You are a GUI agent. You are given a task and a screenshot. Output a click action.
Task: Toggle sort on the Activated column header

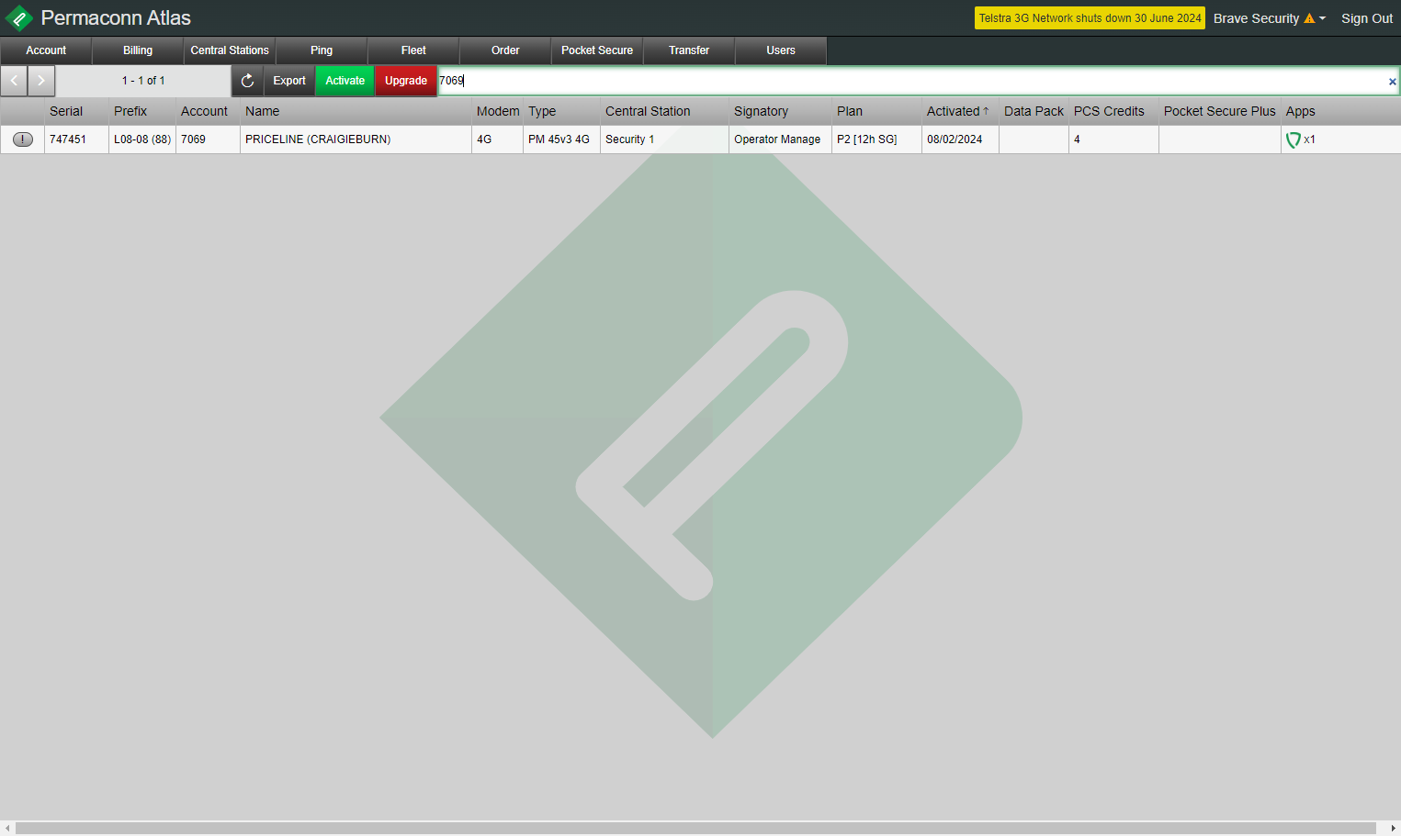[960, 111]
